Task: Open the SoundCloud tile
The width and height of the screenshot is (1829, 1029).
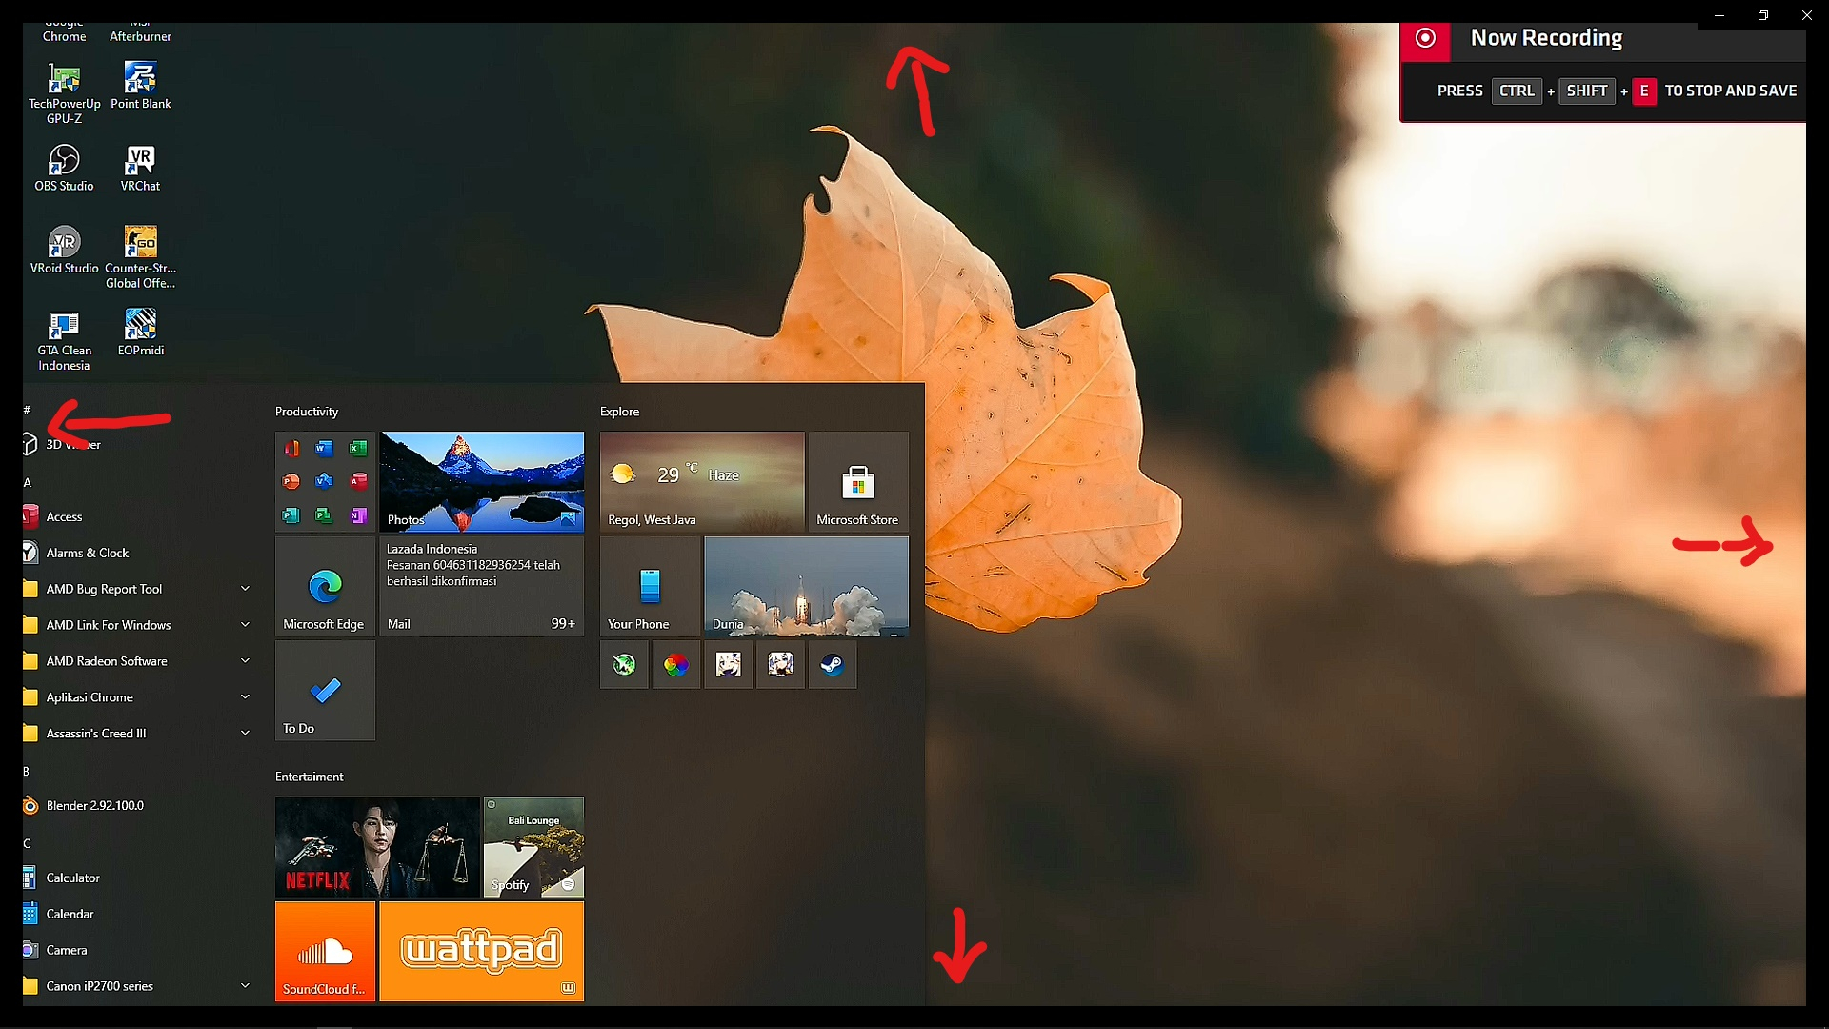Action: pos(325,951)
